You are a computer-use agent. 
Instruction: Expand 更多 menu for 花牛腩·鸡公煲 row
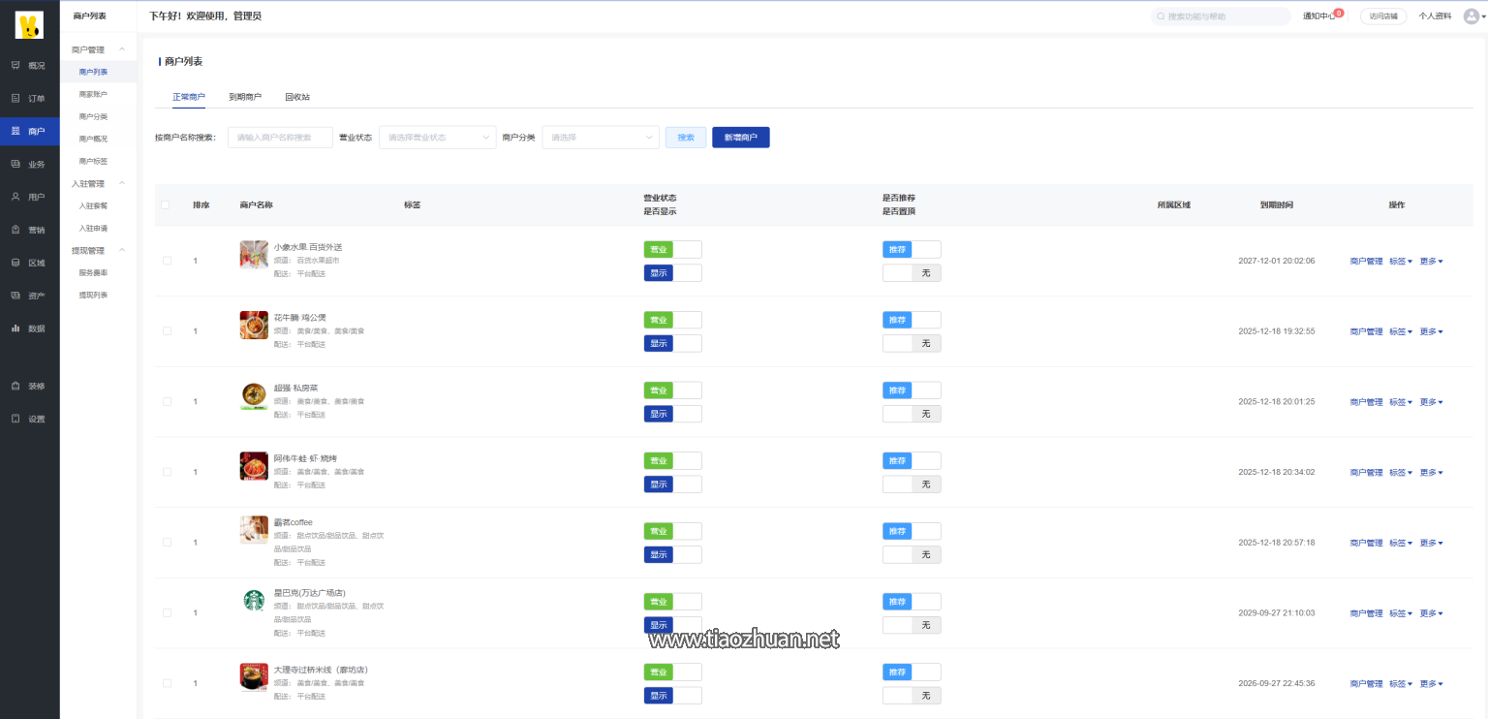[x=1431, y=331]
